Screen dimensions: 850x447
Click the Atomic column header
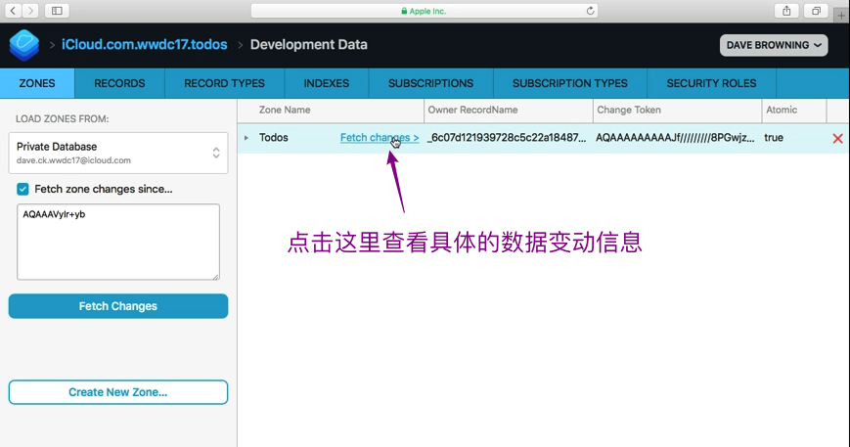tap(782, 110)
